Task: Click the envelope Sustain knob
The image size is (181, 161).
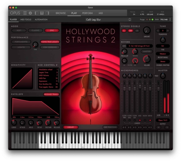Action: (48, 123)
